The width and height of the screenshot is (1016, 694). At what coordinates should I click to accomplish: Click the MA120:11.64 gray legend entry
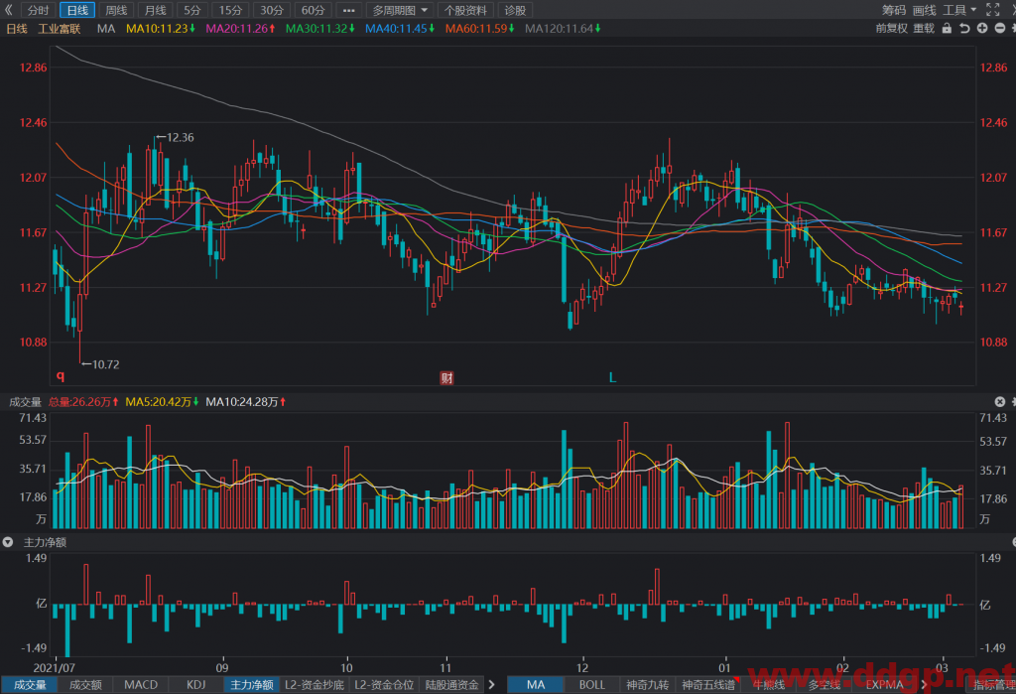563,29
